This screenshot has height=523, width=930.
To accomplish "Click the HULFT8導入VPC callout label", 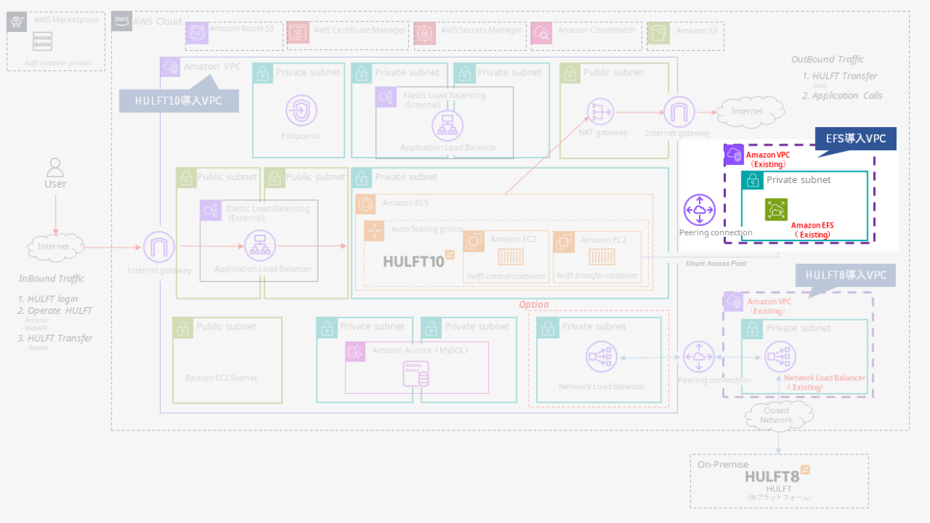I will pos(846,275).
